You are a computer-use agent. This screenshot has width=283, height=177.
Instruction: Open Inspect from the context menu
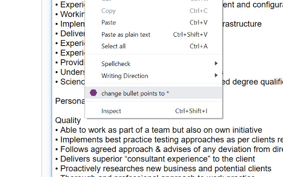point(111,111)
